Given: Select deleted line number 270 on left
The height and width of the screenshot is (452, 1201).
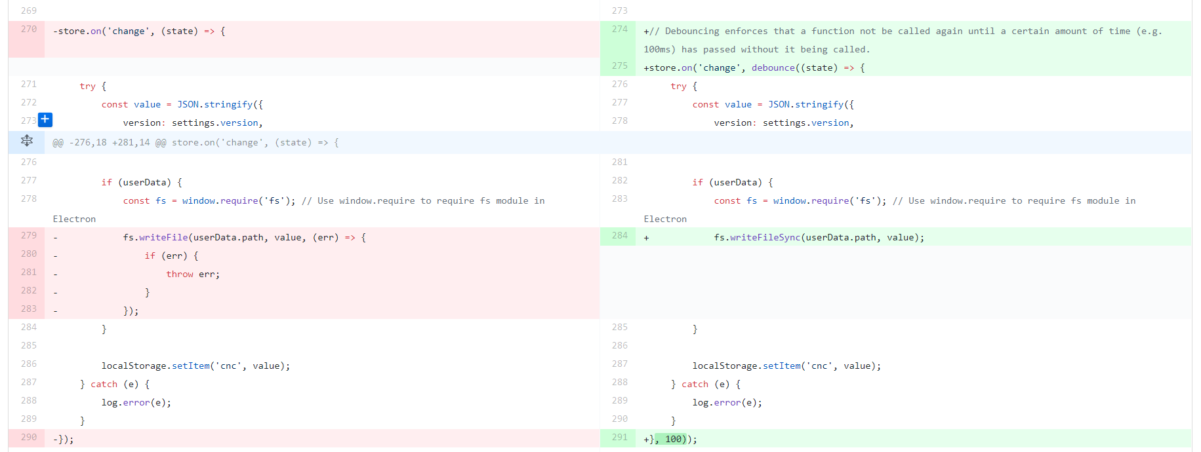Looking at the screenshot, I should pos(28,29).
